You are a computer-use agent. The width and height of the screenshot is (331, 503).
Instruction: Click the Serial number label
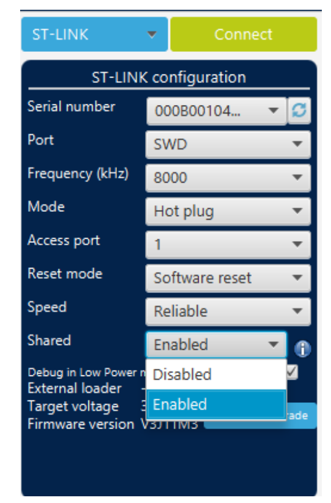71,106
